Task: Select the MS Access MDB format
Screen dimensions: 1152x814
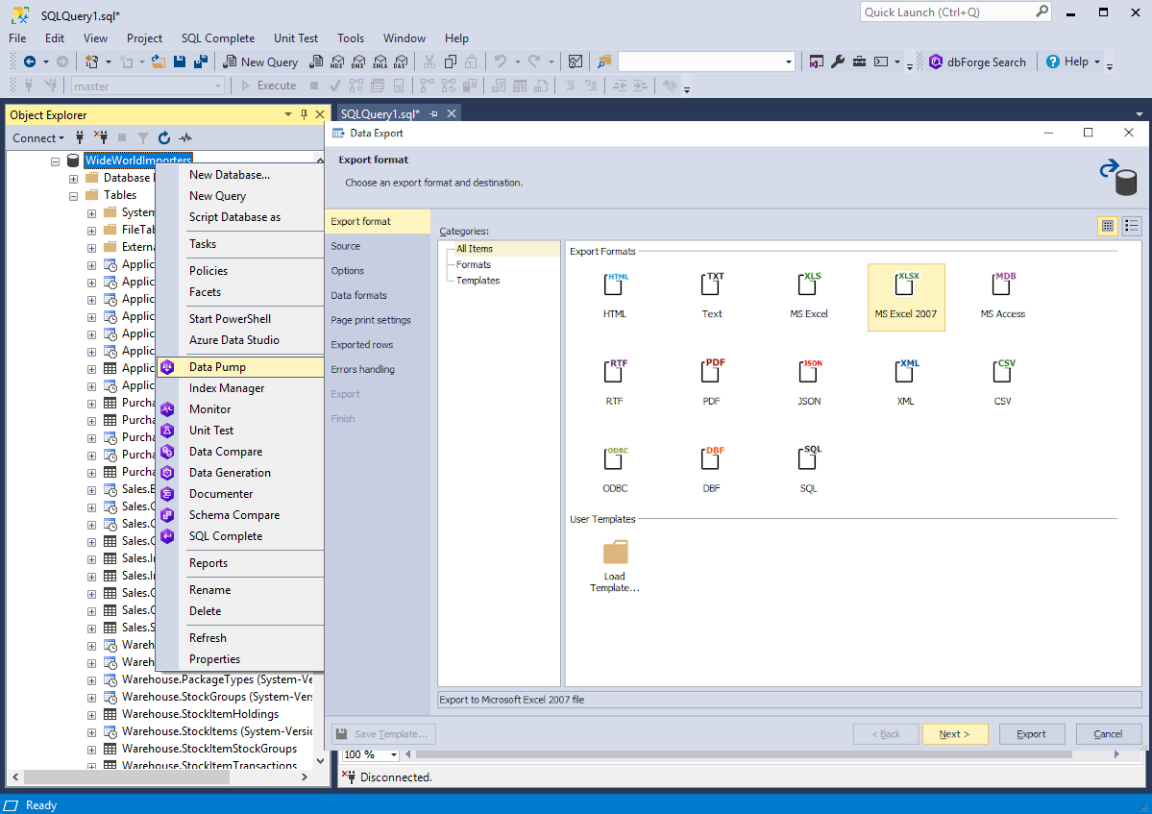Action: [1003, 284]
